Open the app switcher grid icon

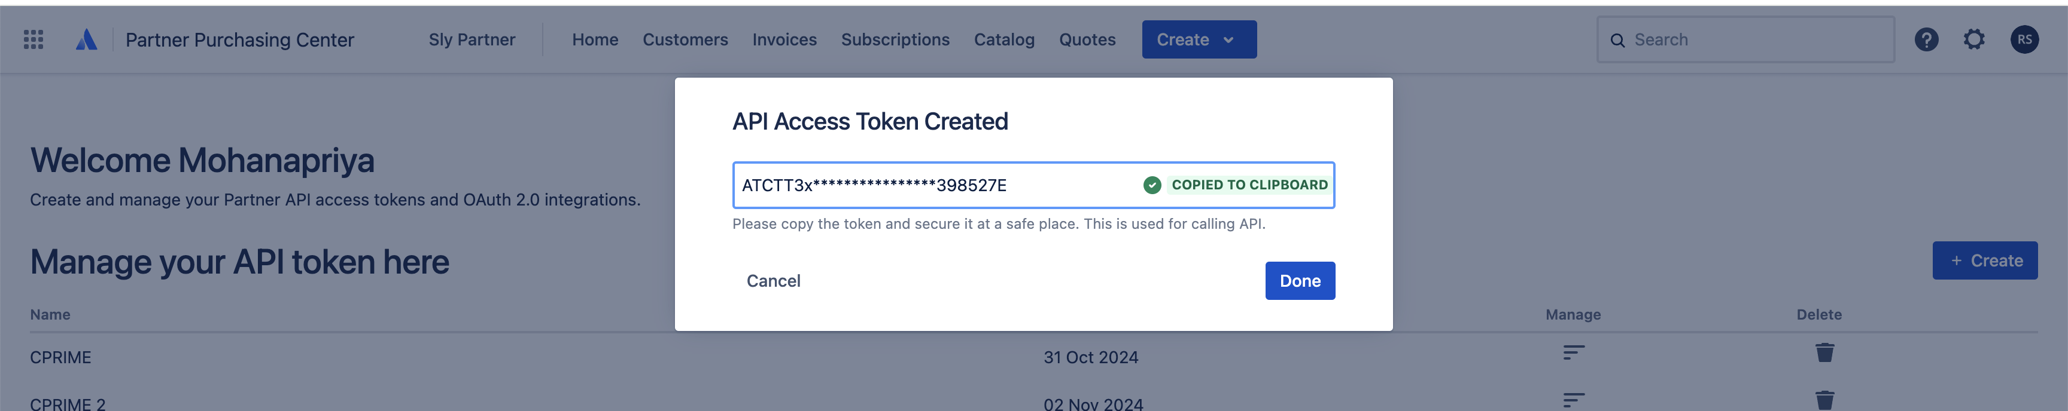[33, 38]
